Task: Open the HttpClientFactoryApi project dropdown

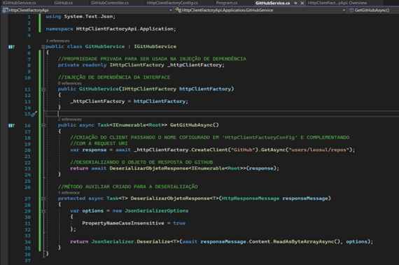Action: pos(171,10)
